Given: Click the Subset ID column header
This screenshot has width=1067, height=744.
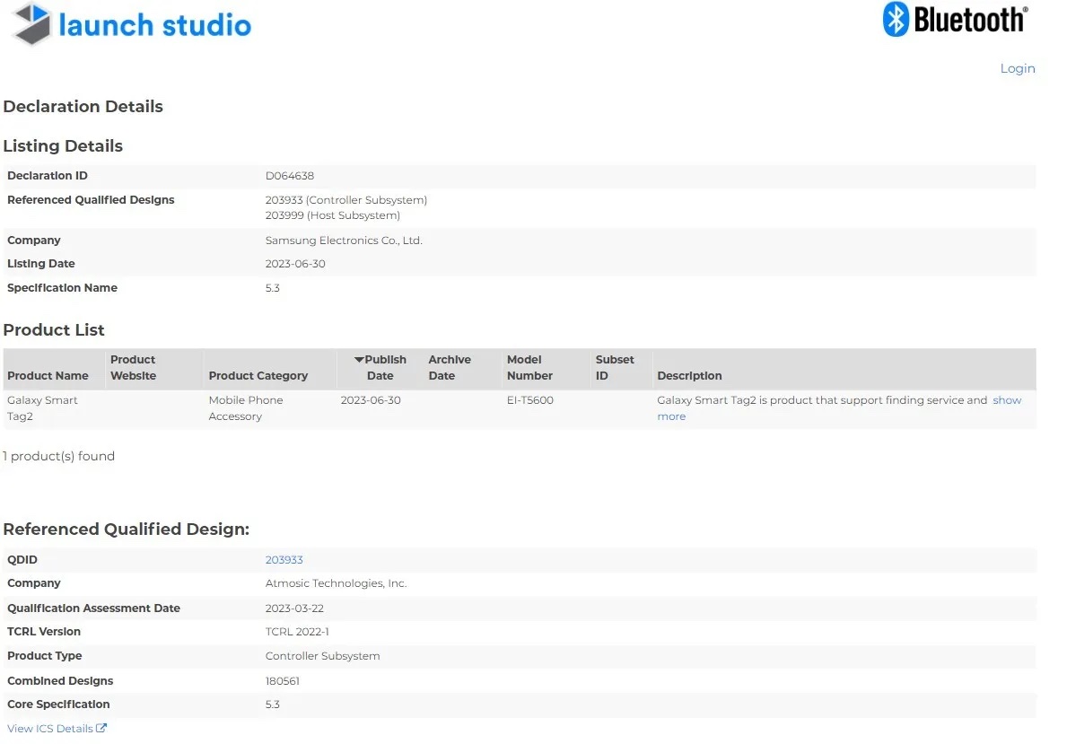Looking at the screenshot, I should 615,368.
